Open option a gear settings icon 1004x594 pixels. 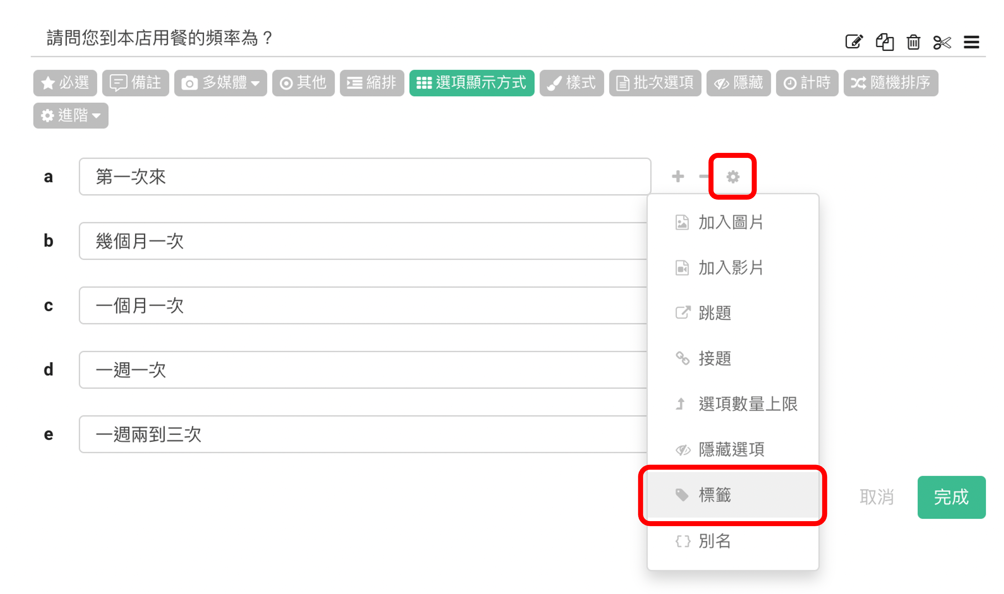pyautogui.click(x=732, y=176)
